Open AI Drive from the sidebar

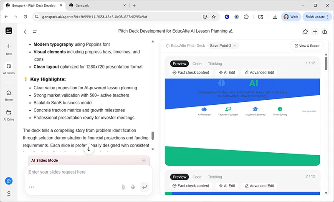click(x=9, y=113)
